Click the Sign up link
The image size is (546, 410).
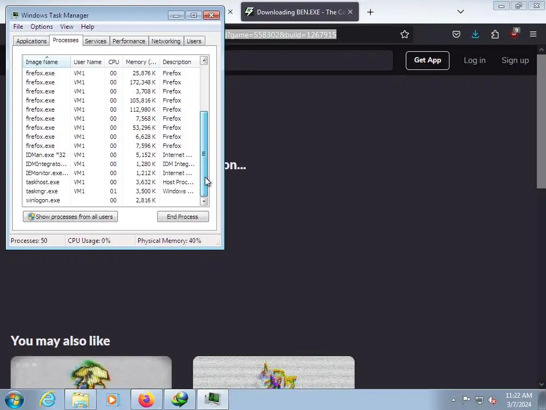click(x=515, y=60)
